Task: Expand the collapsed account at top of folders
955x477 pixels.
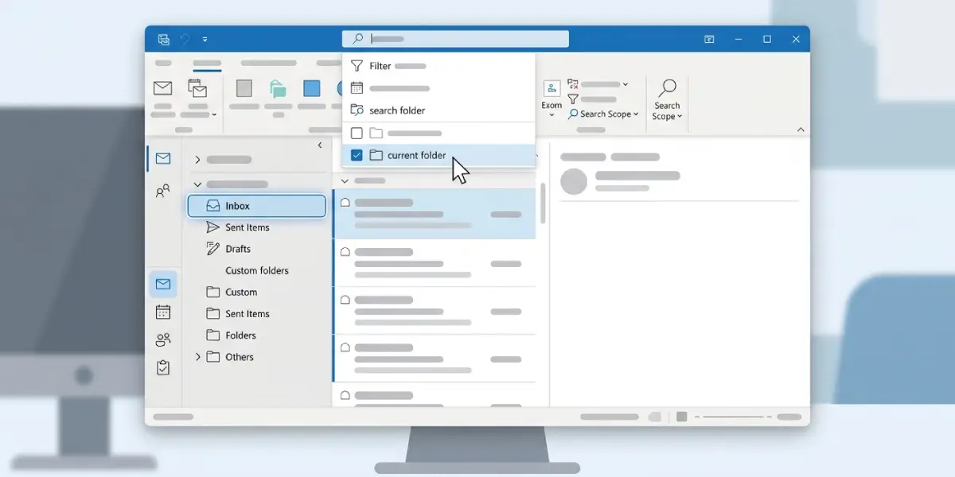Action: pyautogui.click(x=197, y=160)
